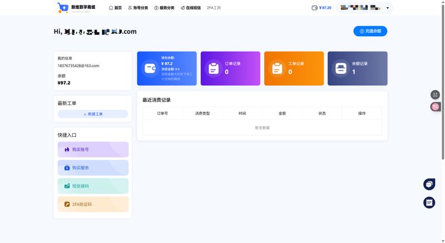
Task: Click the 余额记录 card icon
Action: click(x=340, y=68)
